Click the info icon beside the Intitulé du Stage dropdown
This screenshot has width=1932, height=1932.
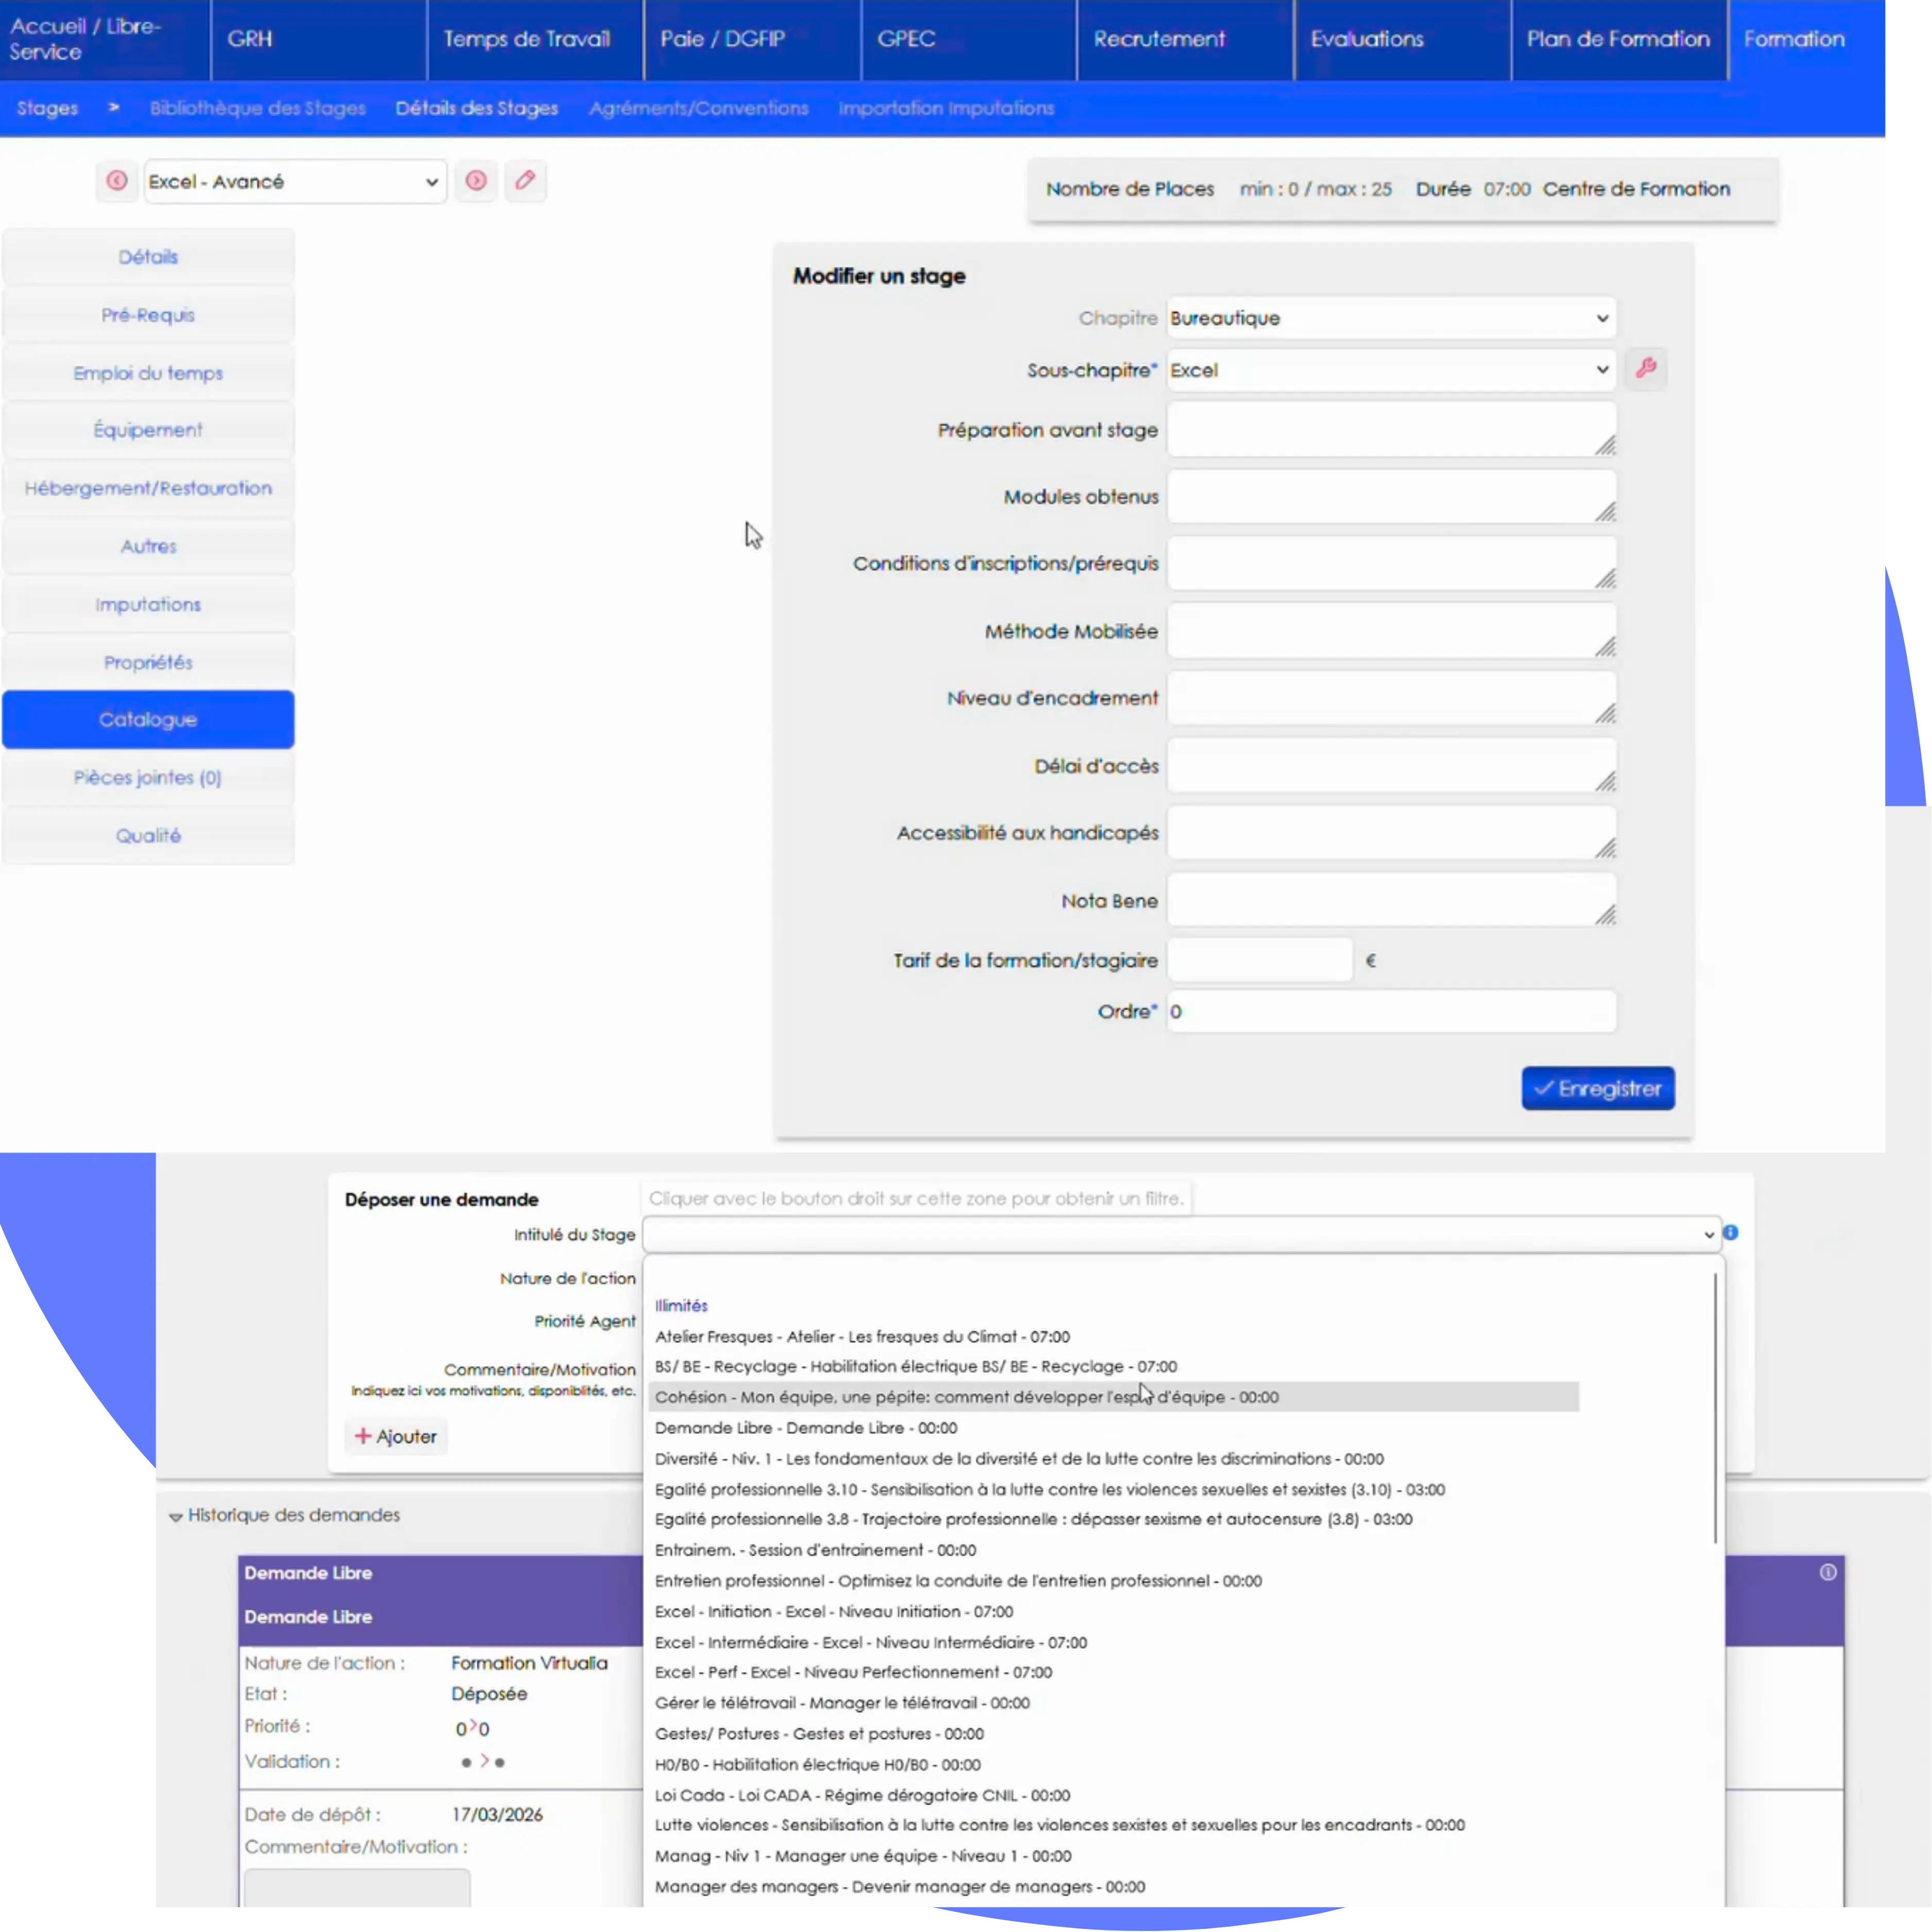pyautogui.click(x=1731, y=1233)
